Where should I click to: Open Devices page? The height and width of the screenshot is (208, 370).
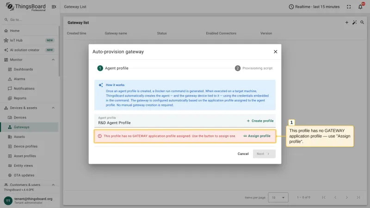click(30, 117)
